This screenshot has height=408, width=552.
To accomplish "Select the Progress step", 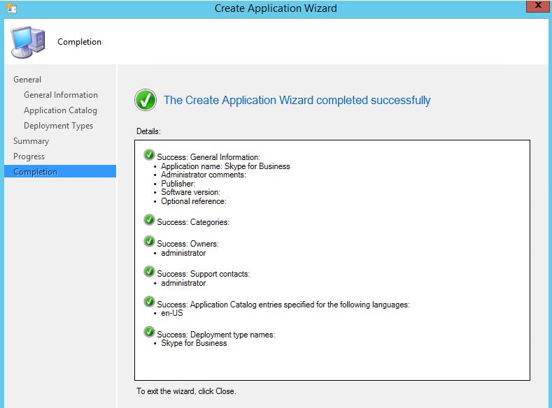I will tap(29, 156).
